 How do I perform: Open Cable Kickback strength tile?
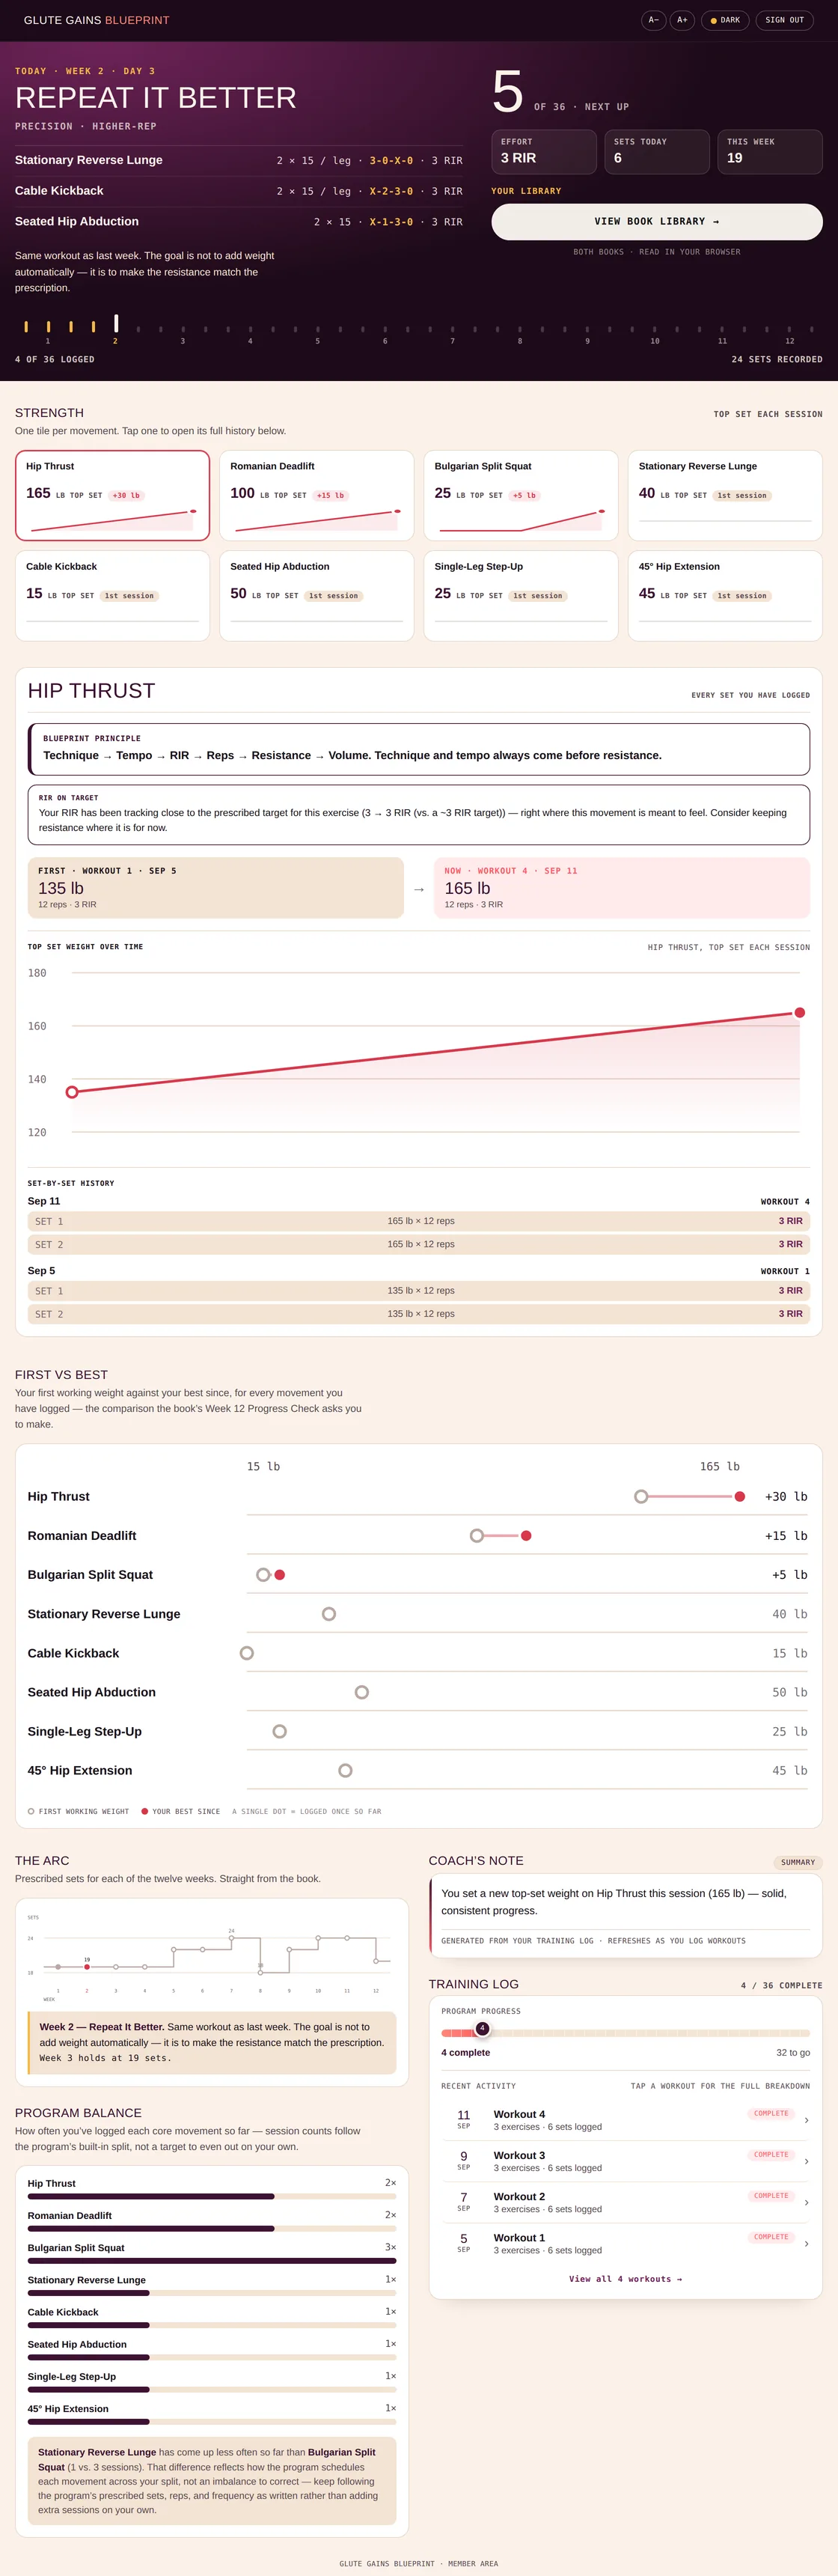point(112,595)
